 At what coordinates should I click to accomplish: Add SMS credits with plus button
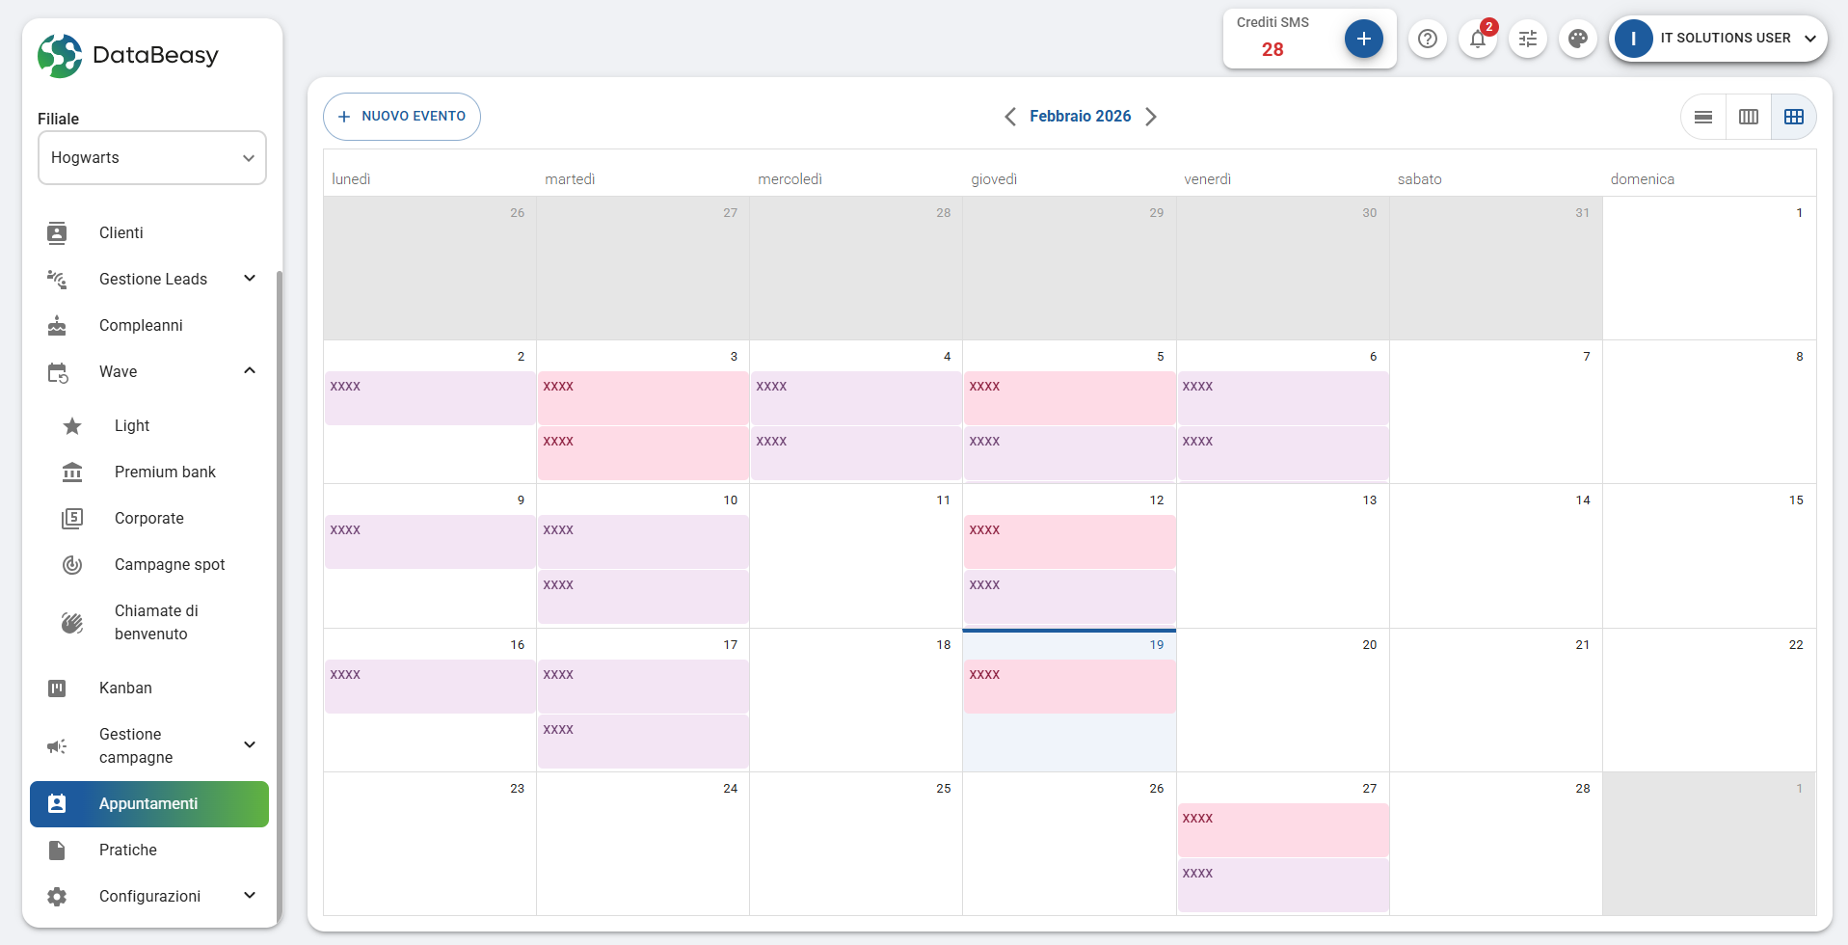coord(1363,39)
